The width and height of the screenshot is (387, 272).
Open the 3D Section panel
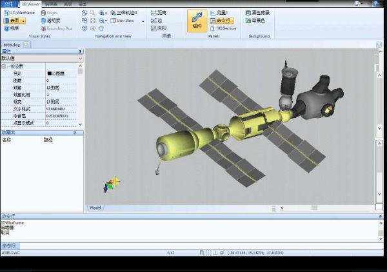(x=223, y=28)
